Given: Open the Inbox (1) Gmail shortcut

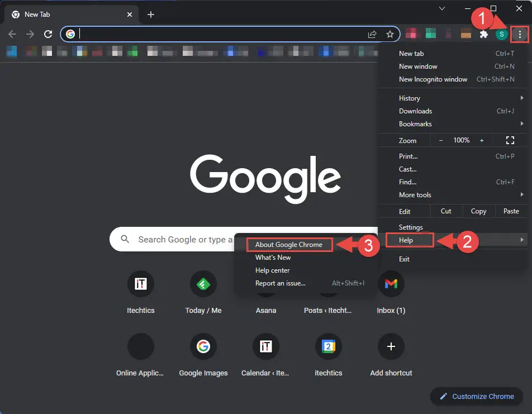Looking at the screenshot, I should [x=391, y=292].
